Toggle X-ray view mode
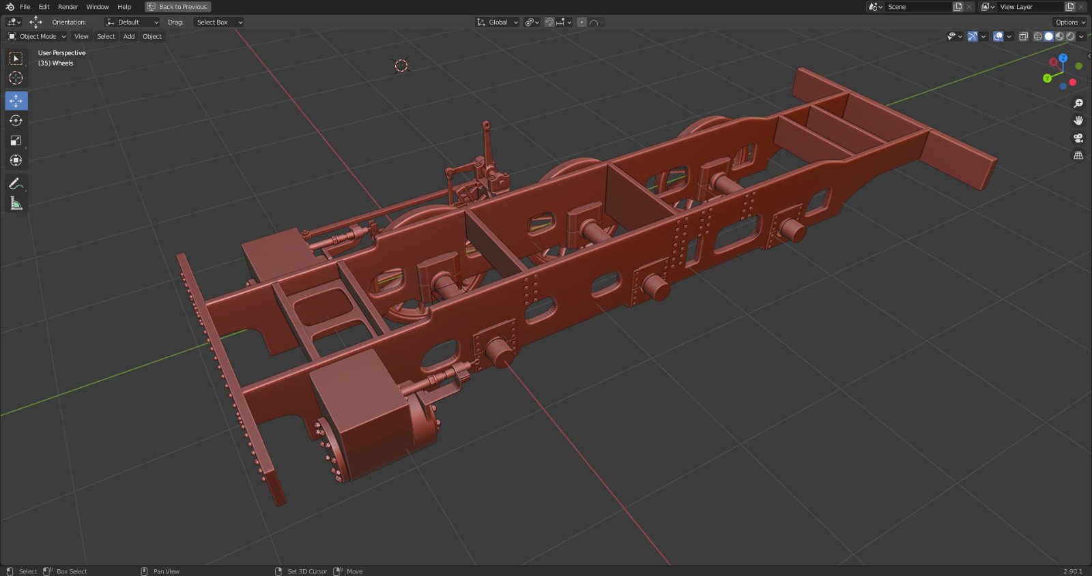Screen dimensions: 1092x576 [x=1023, y=37]
